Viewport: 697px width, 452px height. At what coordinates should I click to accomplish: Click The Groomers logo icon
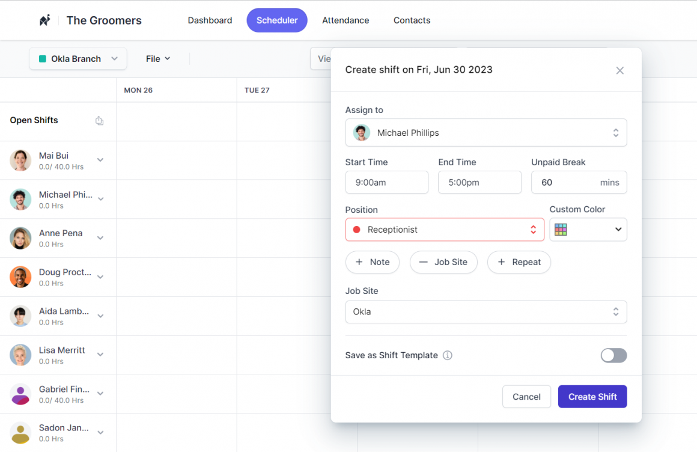[x=45, y=20]
